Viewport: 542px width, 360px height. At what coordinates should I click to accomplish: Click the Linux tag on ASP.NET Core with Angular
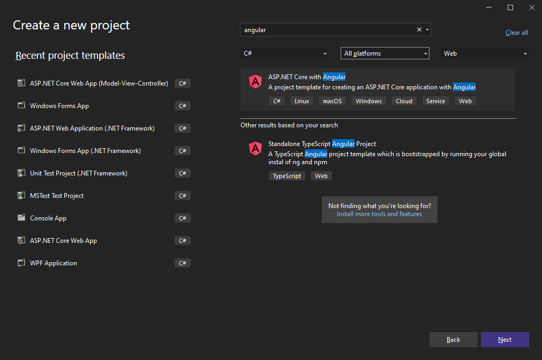[302, 101]
